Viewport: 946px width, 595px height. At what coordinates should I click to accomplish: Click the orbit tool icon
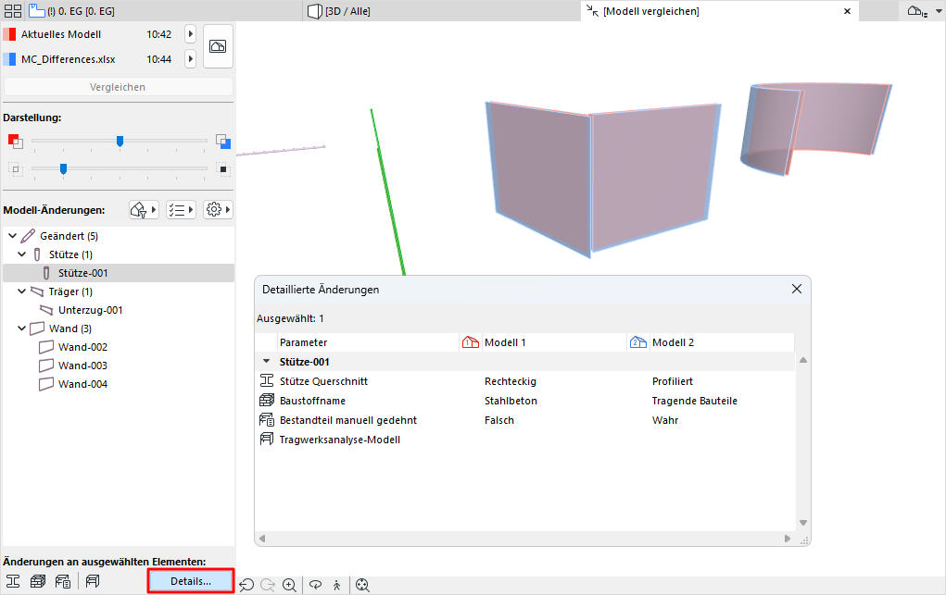[316, 585]
